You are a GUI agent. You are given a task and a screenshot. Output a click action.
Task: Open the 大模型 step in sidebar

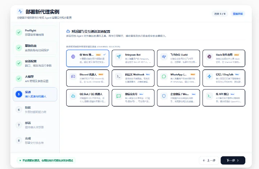[35, 79]
